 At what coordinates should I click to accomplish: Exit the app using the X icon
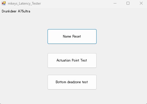click(141, 3)
